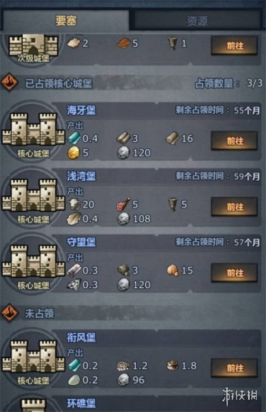The width and height of the screenshot is (266, 412).
Task: Click the silver ingot icon under 守望堡
Action: (x=74, y=271)
